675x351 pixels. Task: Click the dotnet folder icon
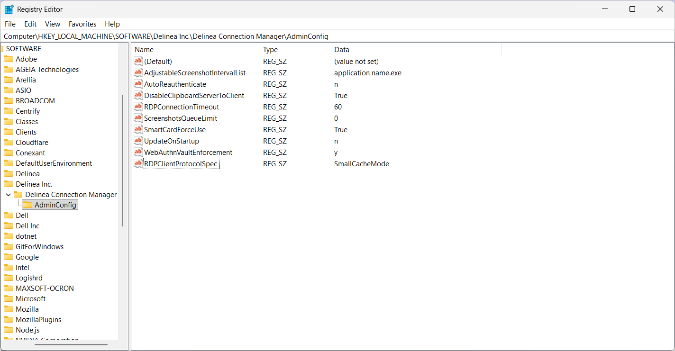tap(9, 236)
